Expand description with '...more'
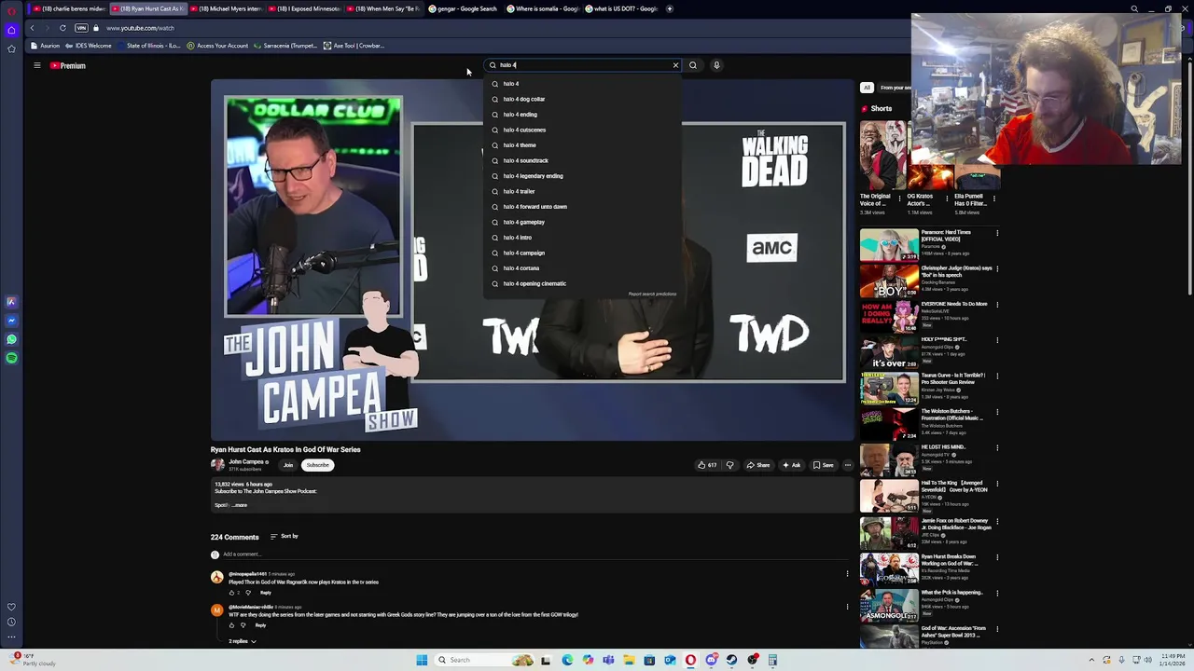 (x=239, y=505)
